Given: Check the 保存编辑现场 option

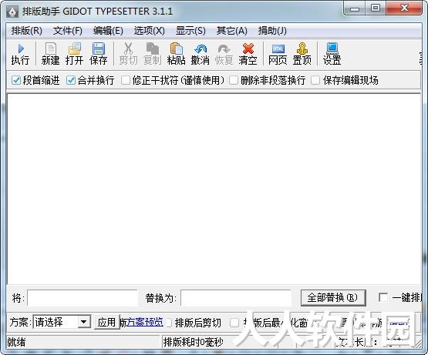Looking at the screenshot, I should pos(315,80).
